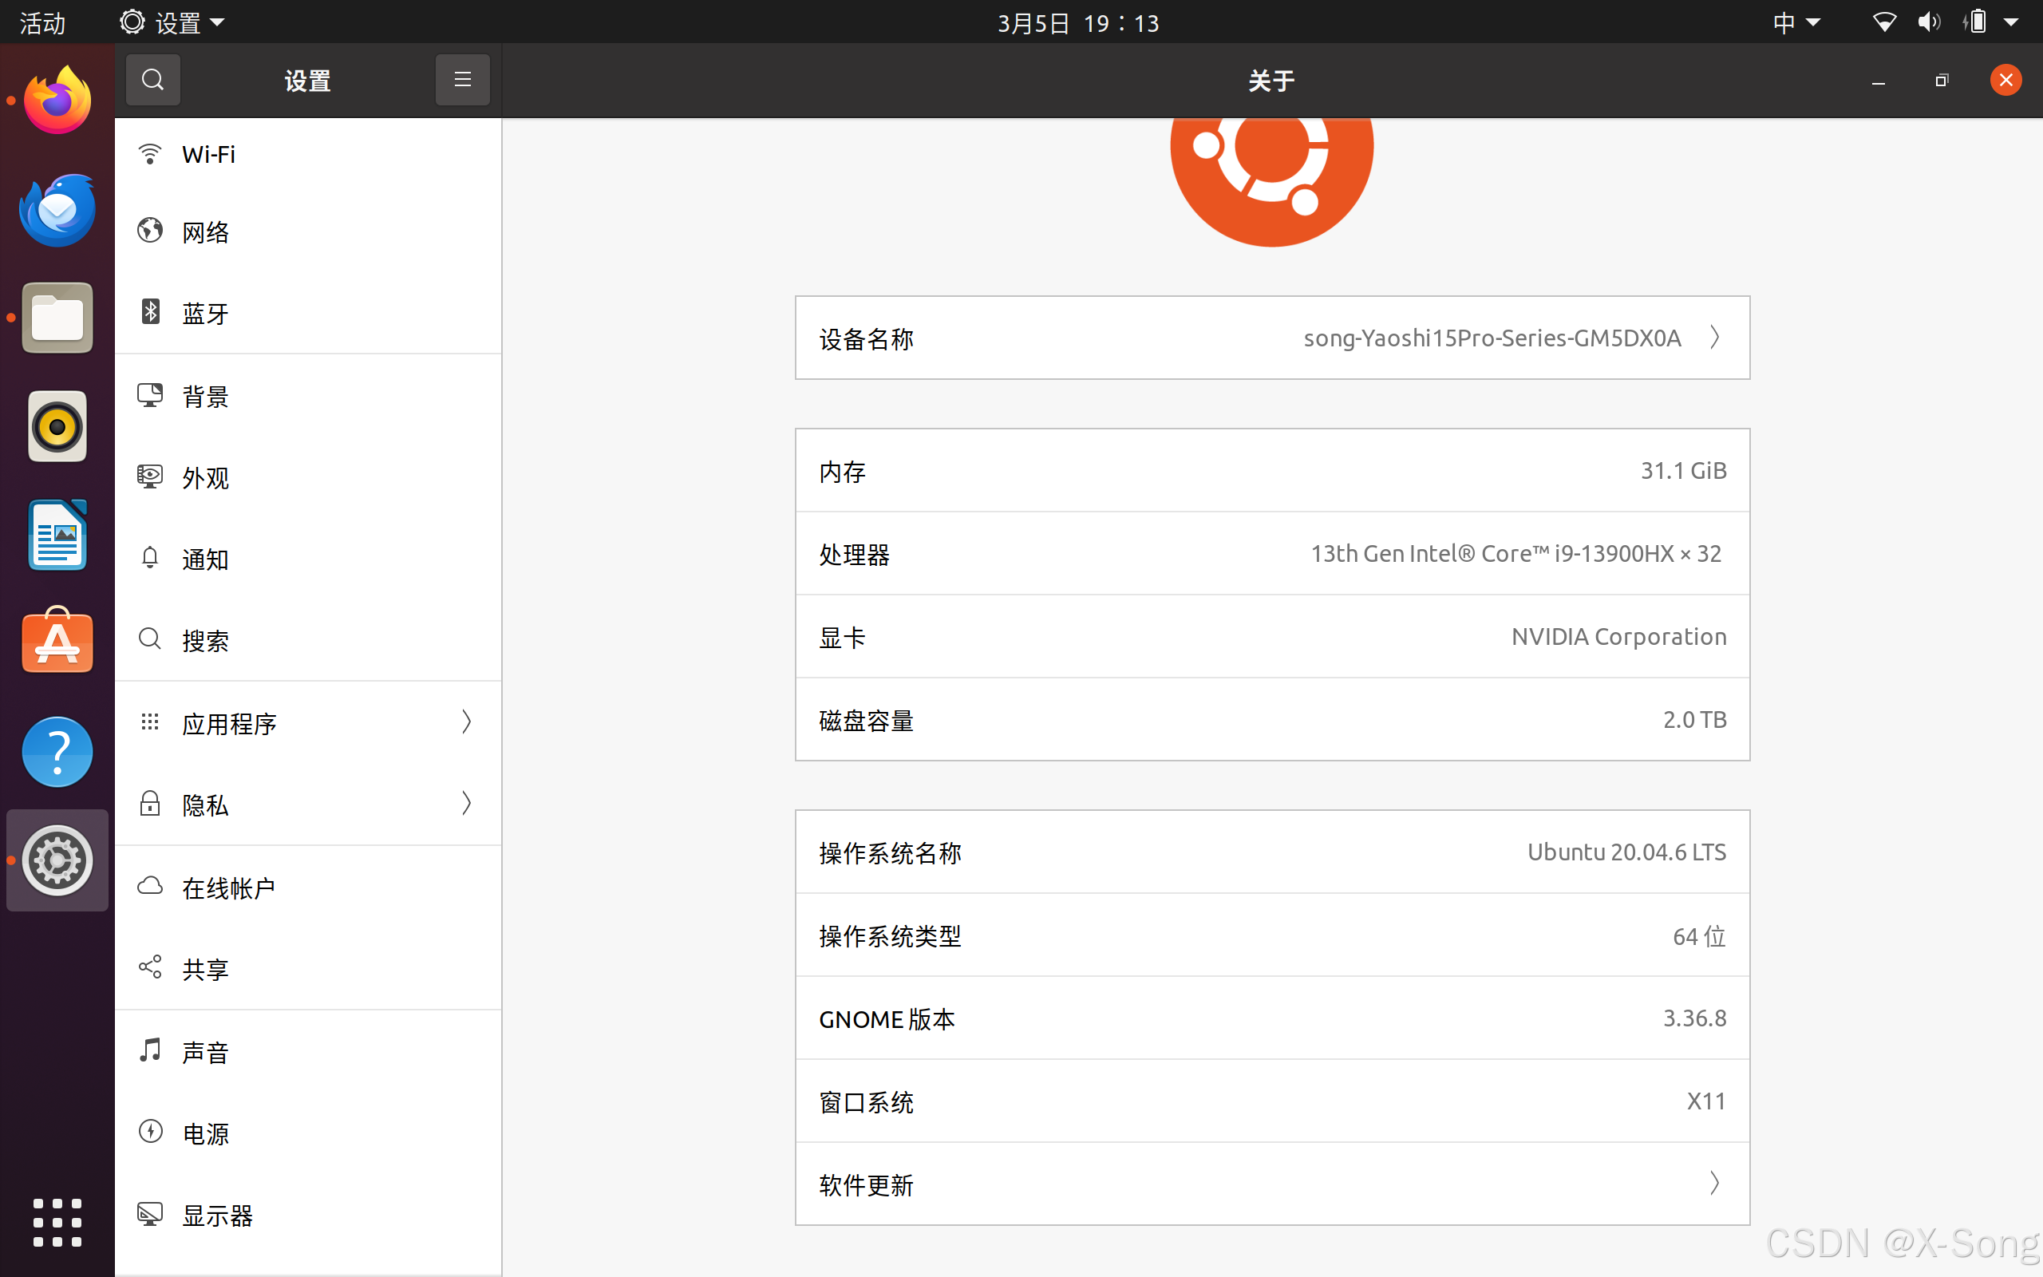Click the cloud icon beside 在线帐户
This screenshot has width=2043, height=1277.
point(150,885)
